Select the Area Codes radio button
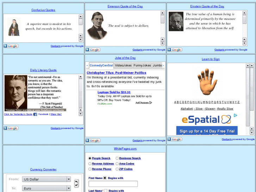This screenshot has width=256, height=192. (117, 163)
